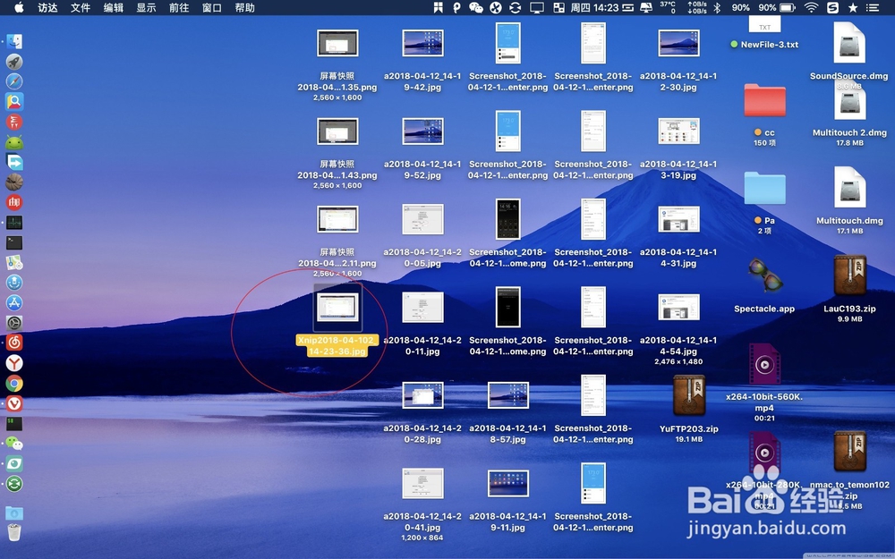Launch Google Chrome from the Dock
This screenshot has width=895, height=559.
pos(14,384)
